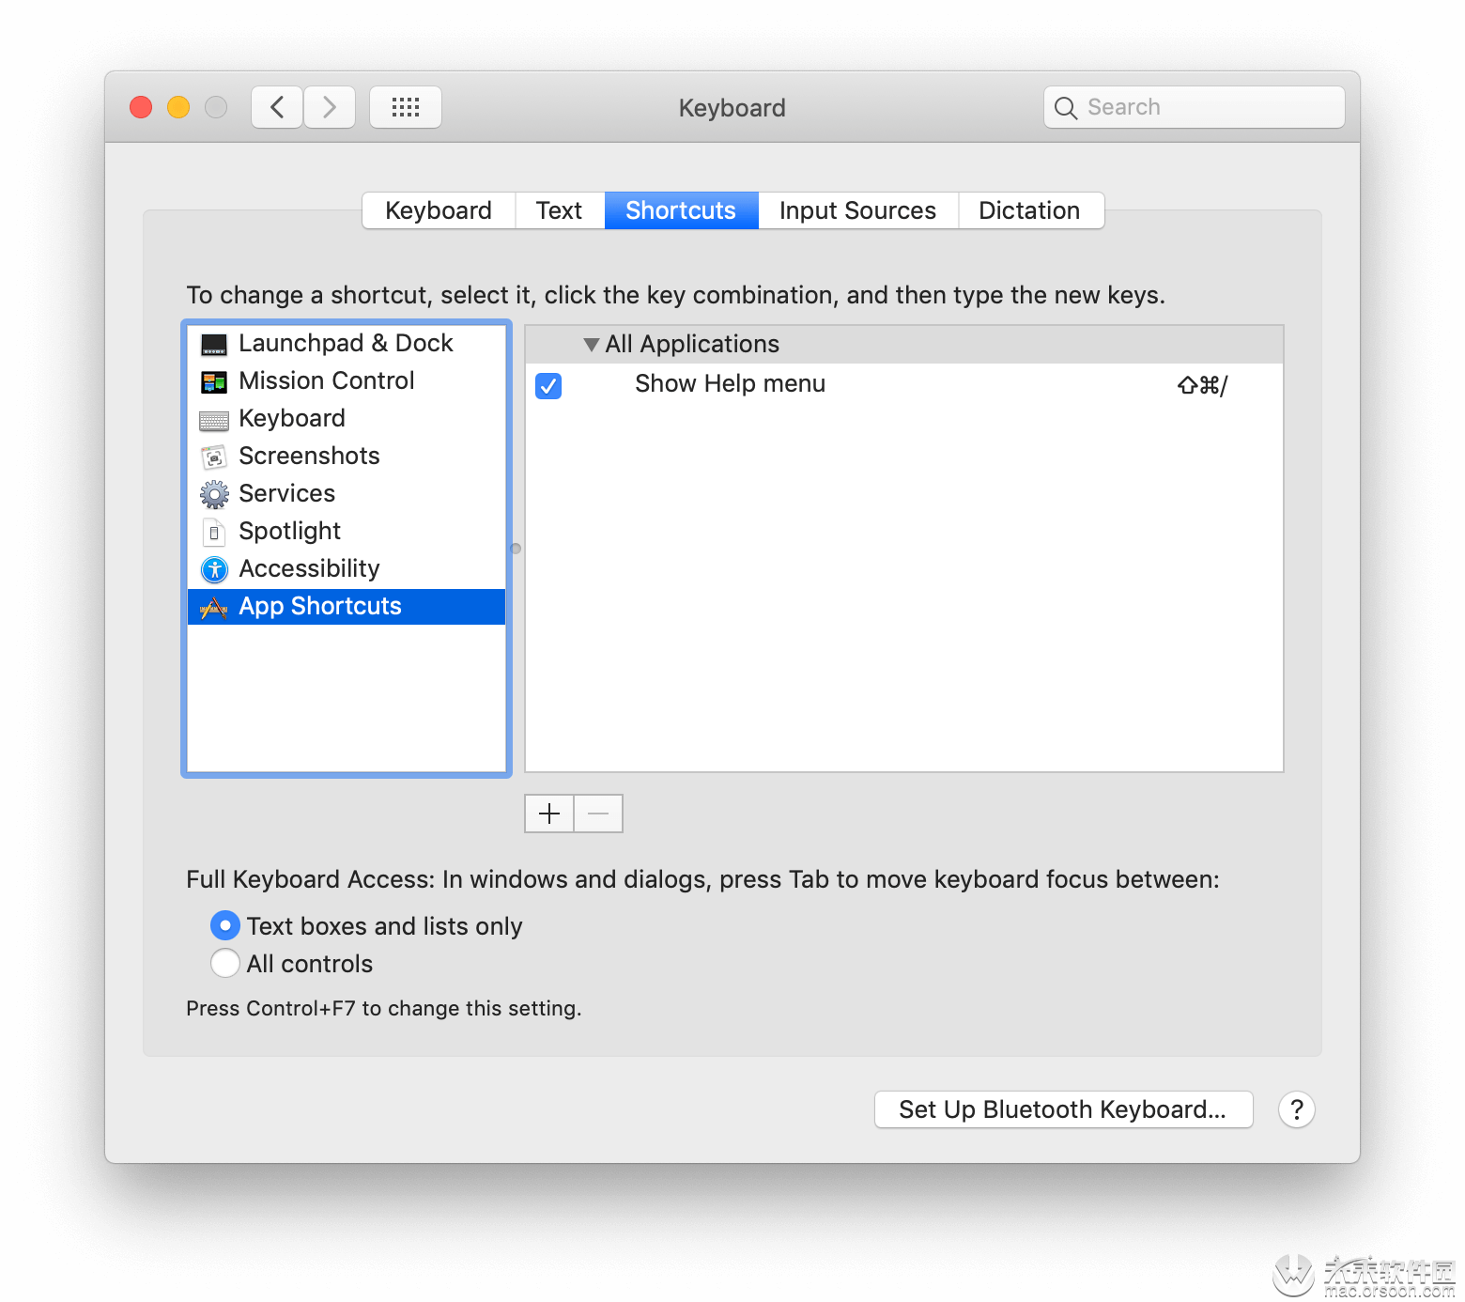
Task: Show all preferences grid button
Action: coord(406,107)
